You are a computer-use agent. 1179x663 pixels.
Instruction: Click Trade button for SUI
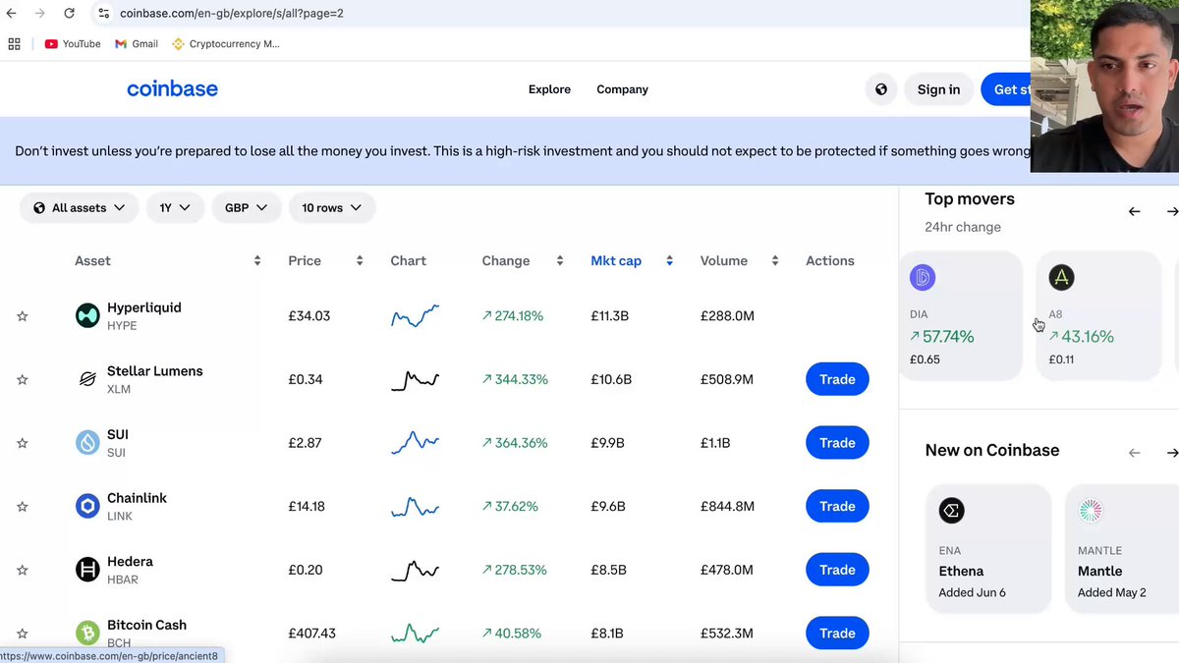(837, 443)
